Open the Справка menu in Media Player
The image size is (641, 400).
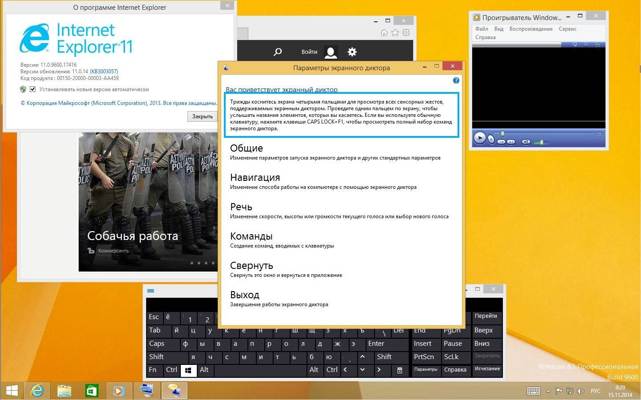(485, 37)
